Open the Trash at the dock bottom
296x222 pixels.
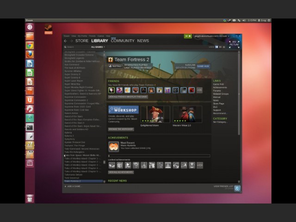tap(30, 198)
